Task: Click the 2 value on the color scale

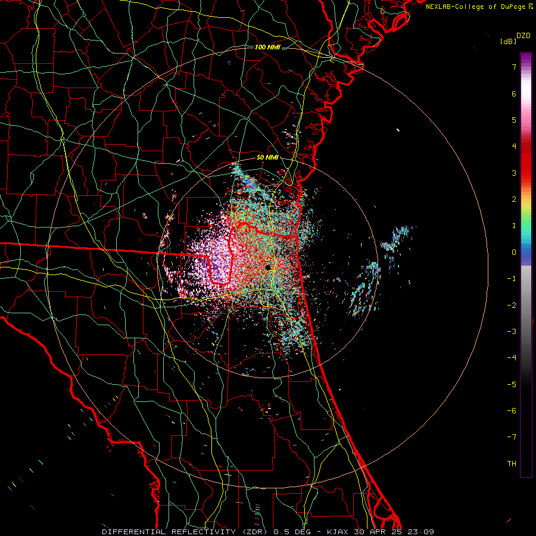Action: click(x=514, y=200)
